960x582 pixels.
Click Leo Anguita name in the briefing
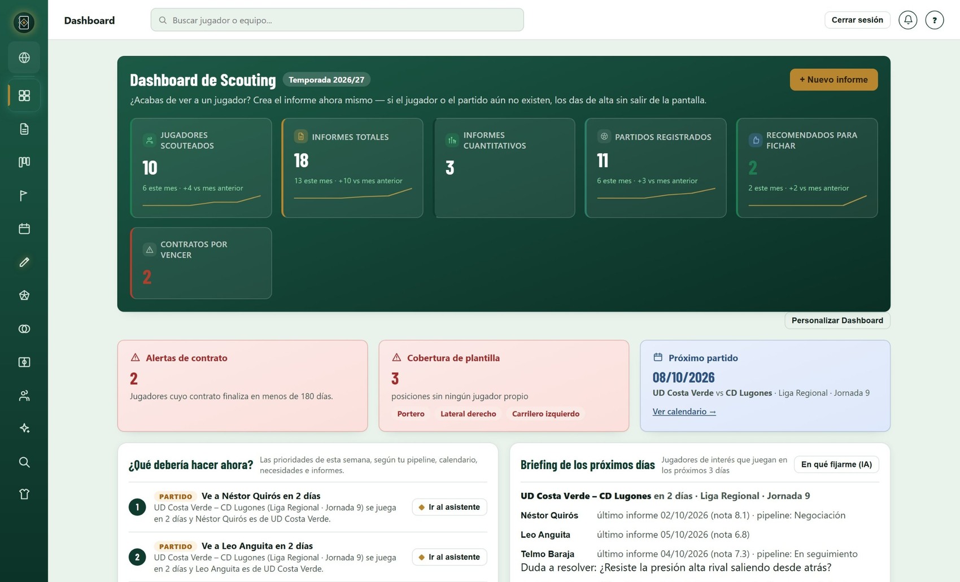click(x=545, y=535)
